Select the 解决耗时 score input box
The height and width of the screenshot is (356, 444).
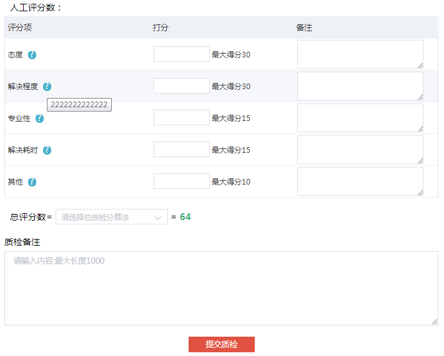click(181, 150)
